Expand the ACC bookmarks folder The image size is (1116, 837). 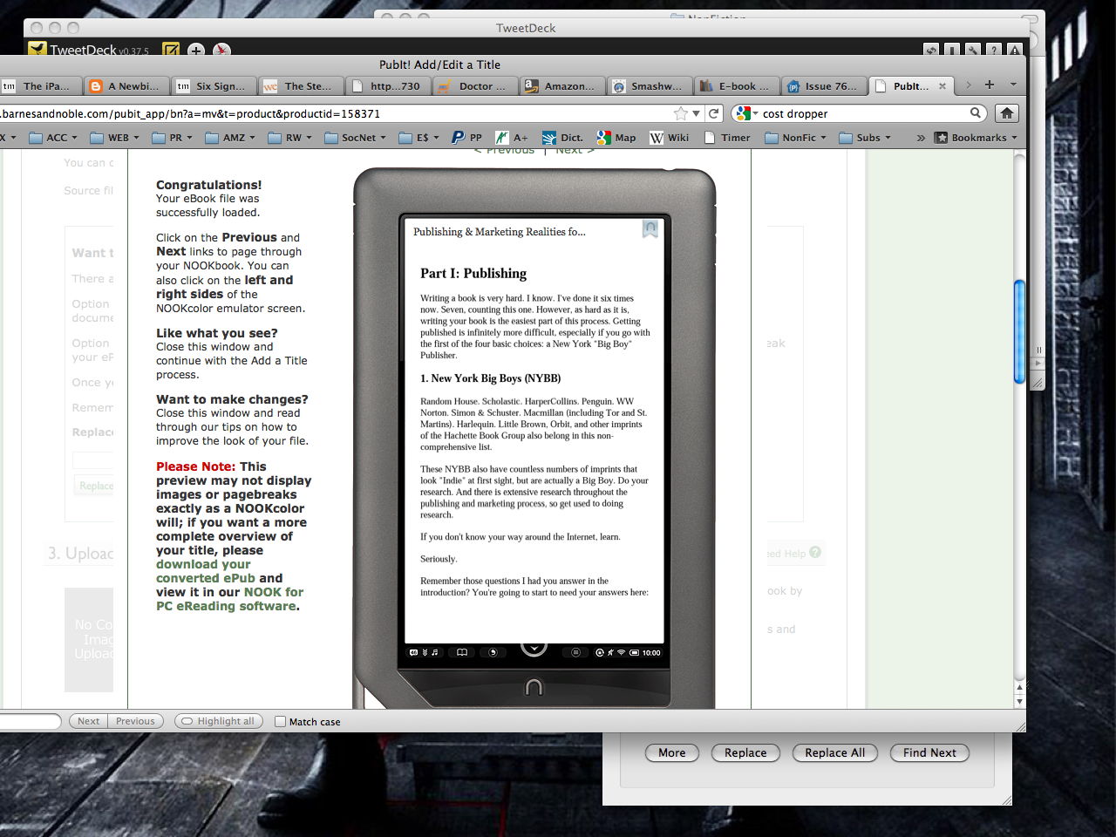(x=53, y=138)
